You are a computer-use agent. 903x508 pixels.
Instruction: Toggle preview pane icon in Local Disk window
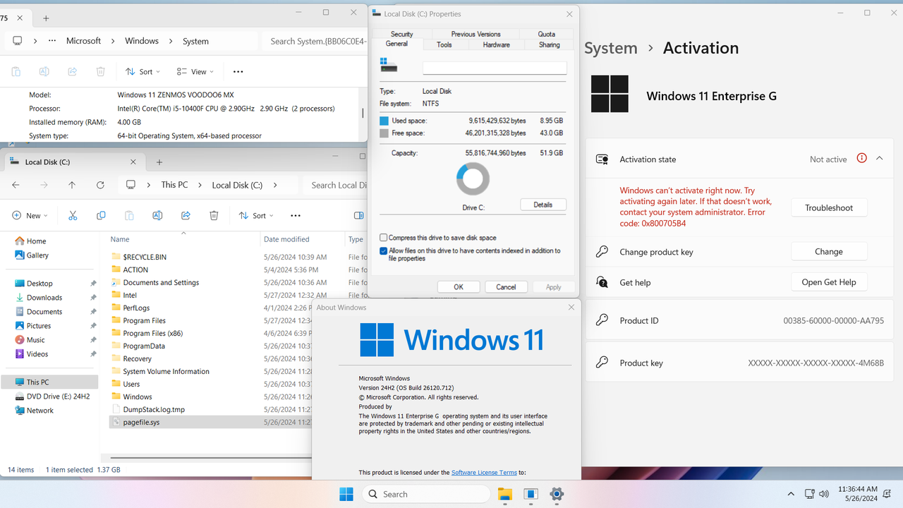click(x=358, y=215)
